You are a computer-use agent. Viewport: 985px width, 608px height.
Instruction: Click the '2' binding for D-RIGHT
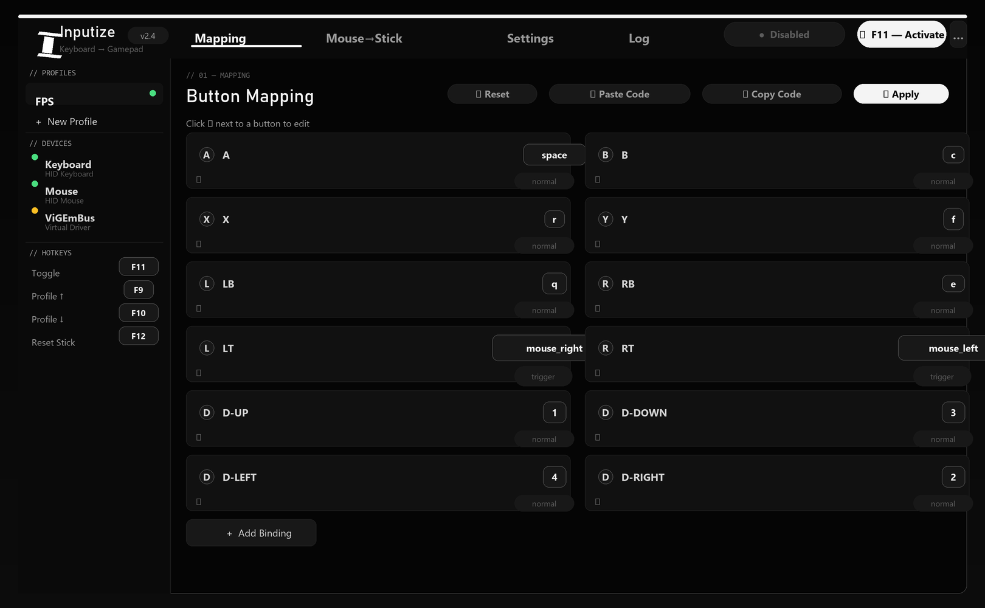pyautogui.click(x=953, y=477)
